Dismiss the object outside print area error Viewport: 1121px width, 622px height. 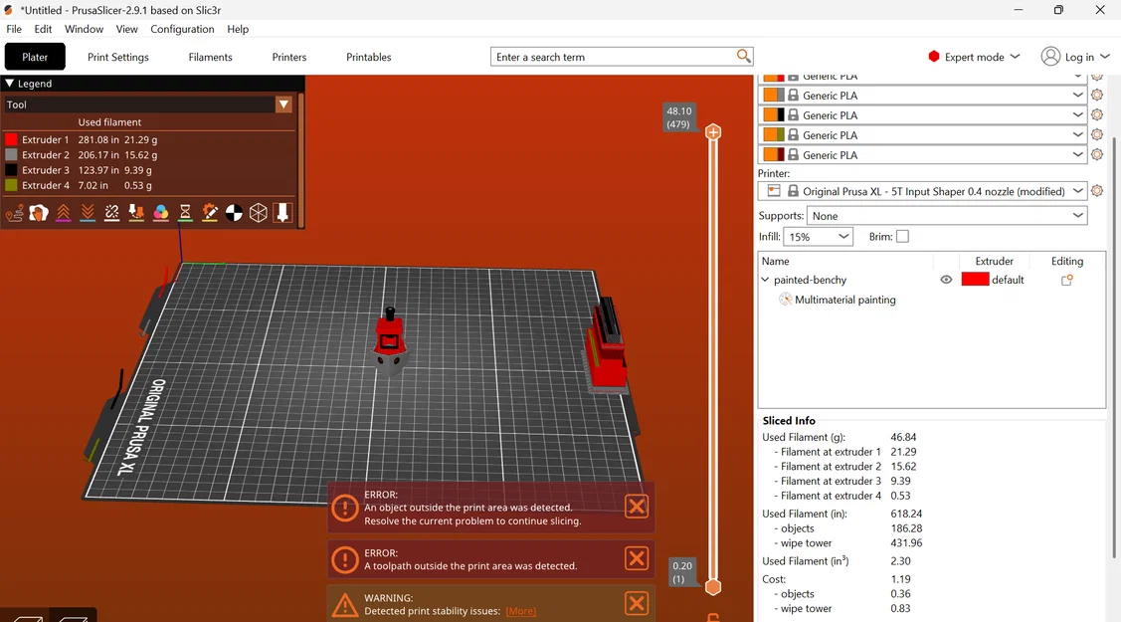point(637,507)
